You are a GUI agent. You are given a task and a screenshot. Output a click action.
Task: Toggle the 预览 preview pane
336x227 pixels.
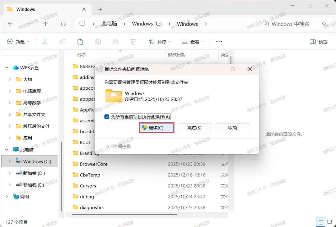pos(319,42)
